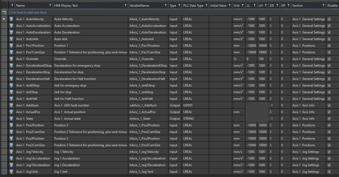Click the row icon for Axis 1 State
The height and width of the screenshot is (177, 339).
pyautogui.click(x=11, y=118)
